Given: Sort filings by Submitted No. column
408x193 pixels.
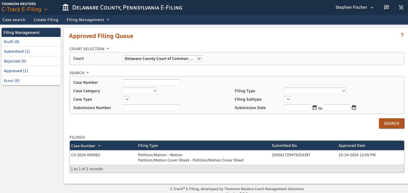Looking at the screenshot, I should [285, 146].
